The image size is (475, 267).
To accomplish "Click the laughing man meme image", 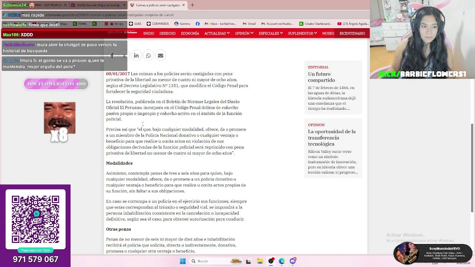I will (59, 118).
